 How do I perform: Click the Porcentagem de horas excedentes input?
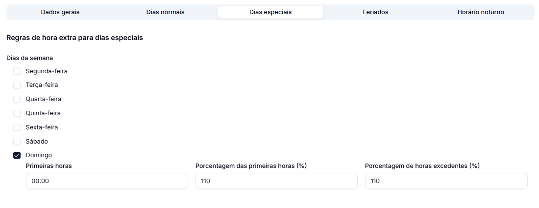[446, 181]
